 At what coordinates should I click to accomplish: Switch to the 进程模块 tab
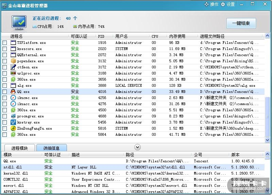[x=19, y=148]
